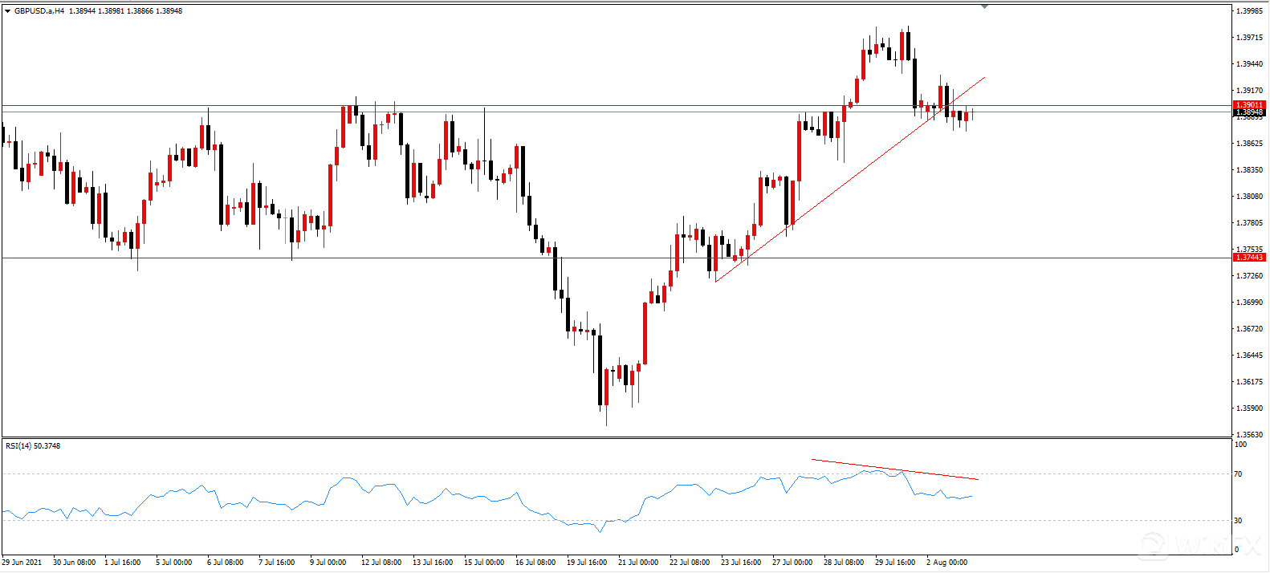
Task: Click the chart shift triangle marker
Action: (984, 6)
